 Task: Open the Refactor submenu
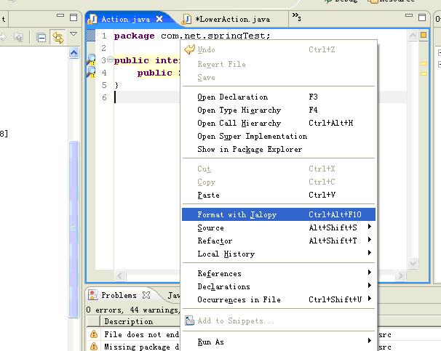click(279, 241)
